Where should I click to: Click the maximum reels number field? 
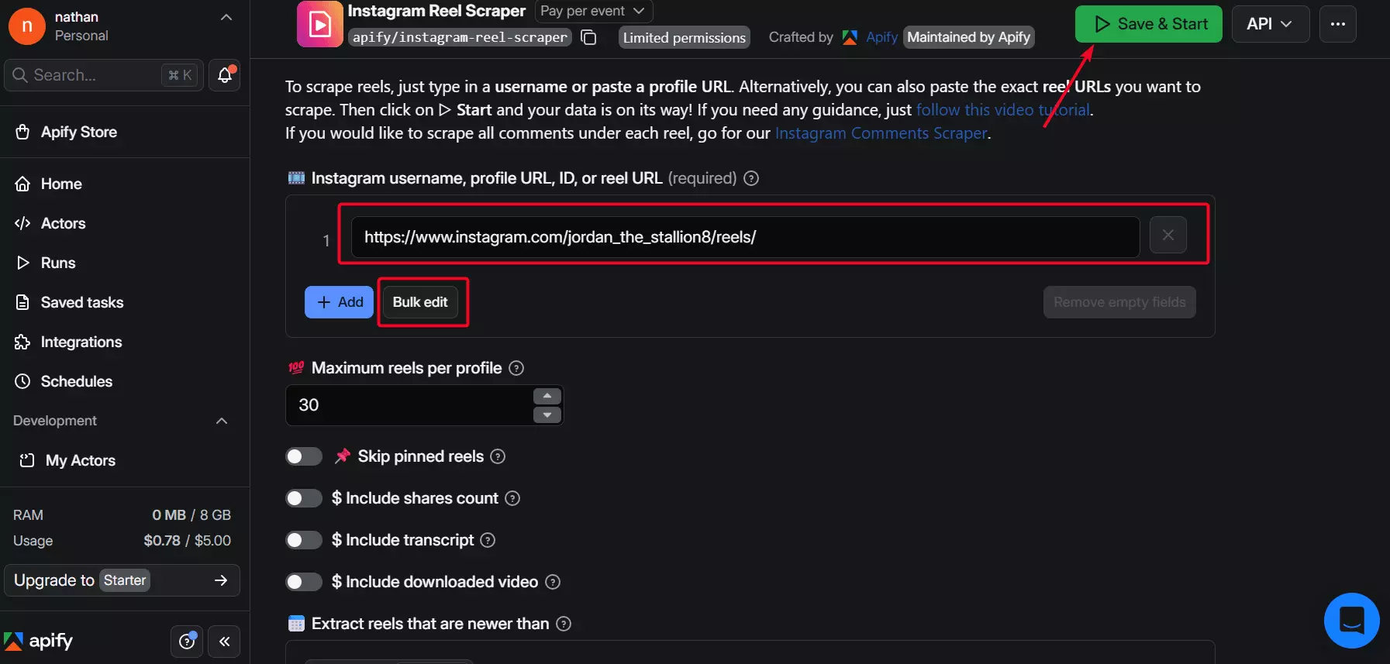coord(409,405)
